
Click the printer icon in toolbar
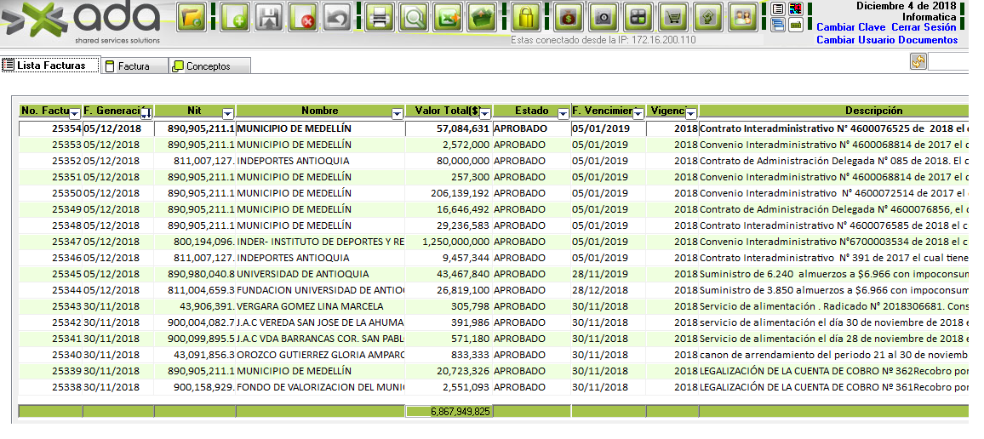pyautogui.click(x=380, y=17)
